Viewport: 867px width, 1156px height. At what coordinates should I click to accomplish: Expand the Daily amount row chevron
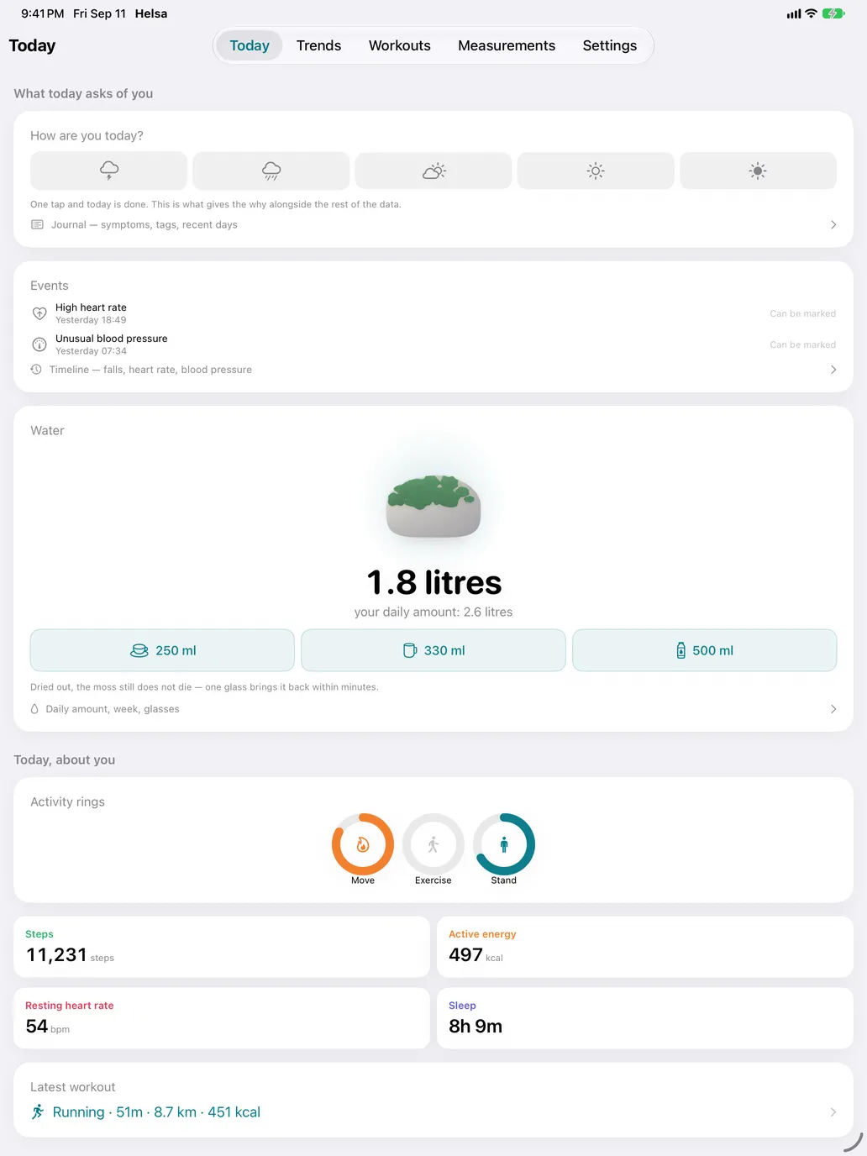coord(833,709)
